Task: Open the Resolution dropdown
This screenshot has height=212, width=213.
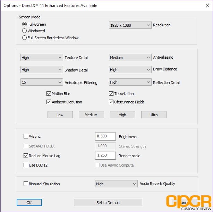Action: coord(130,25)
